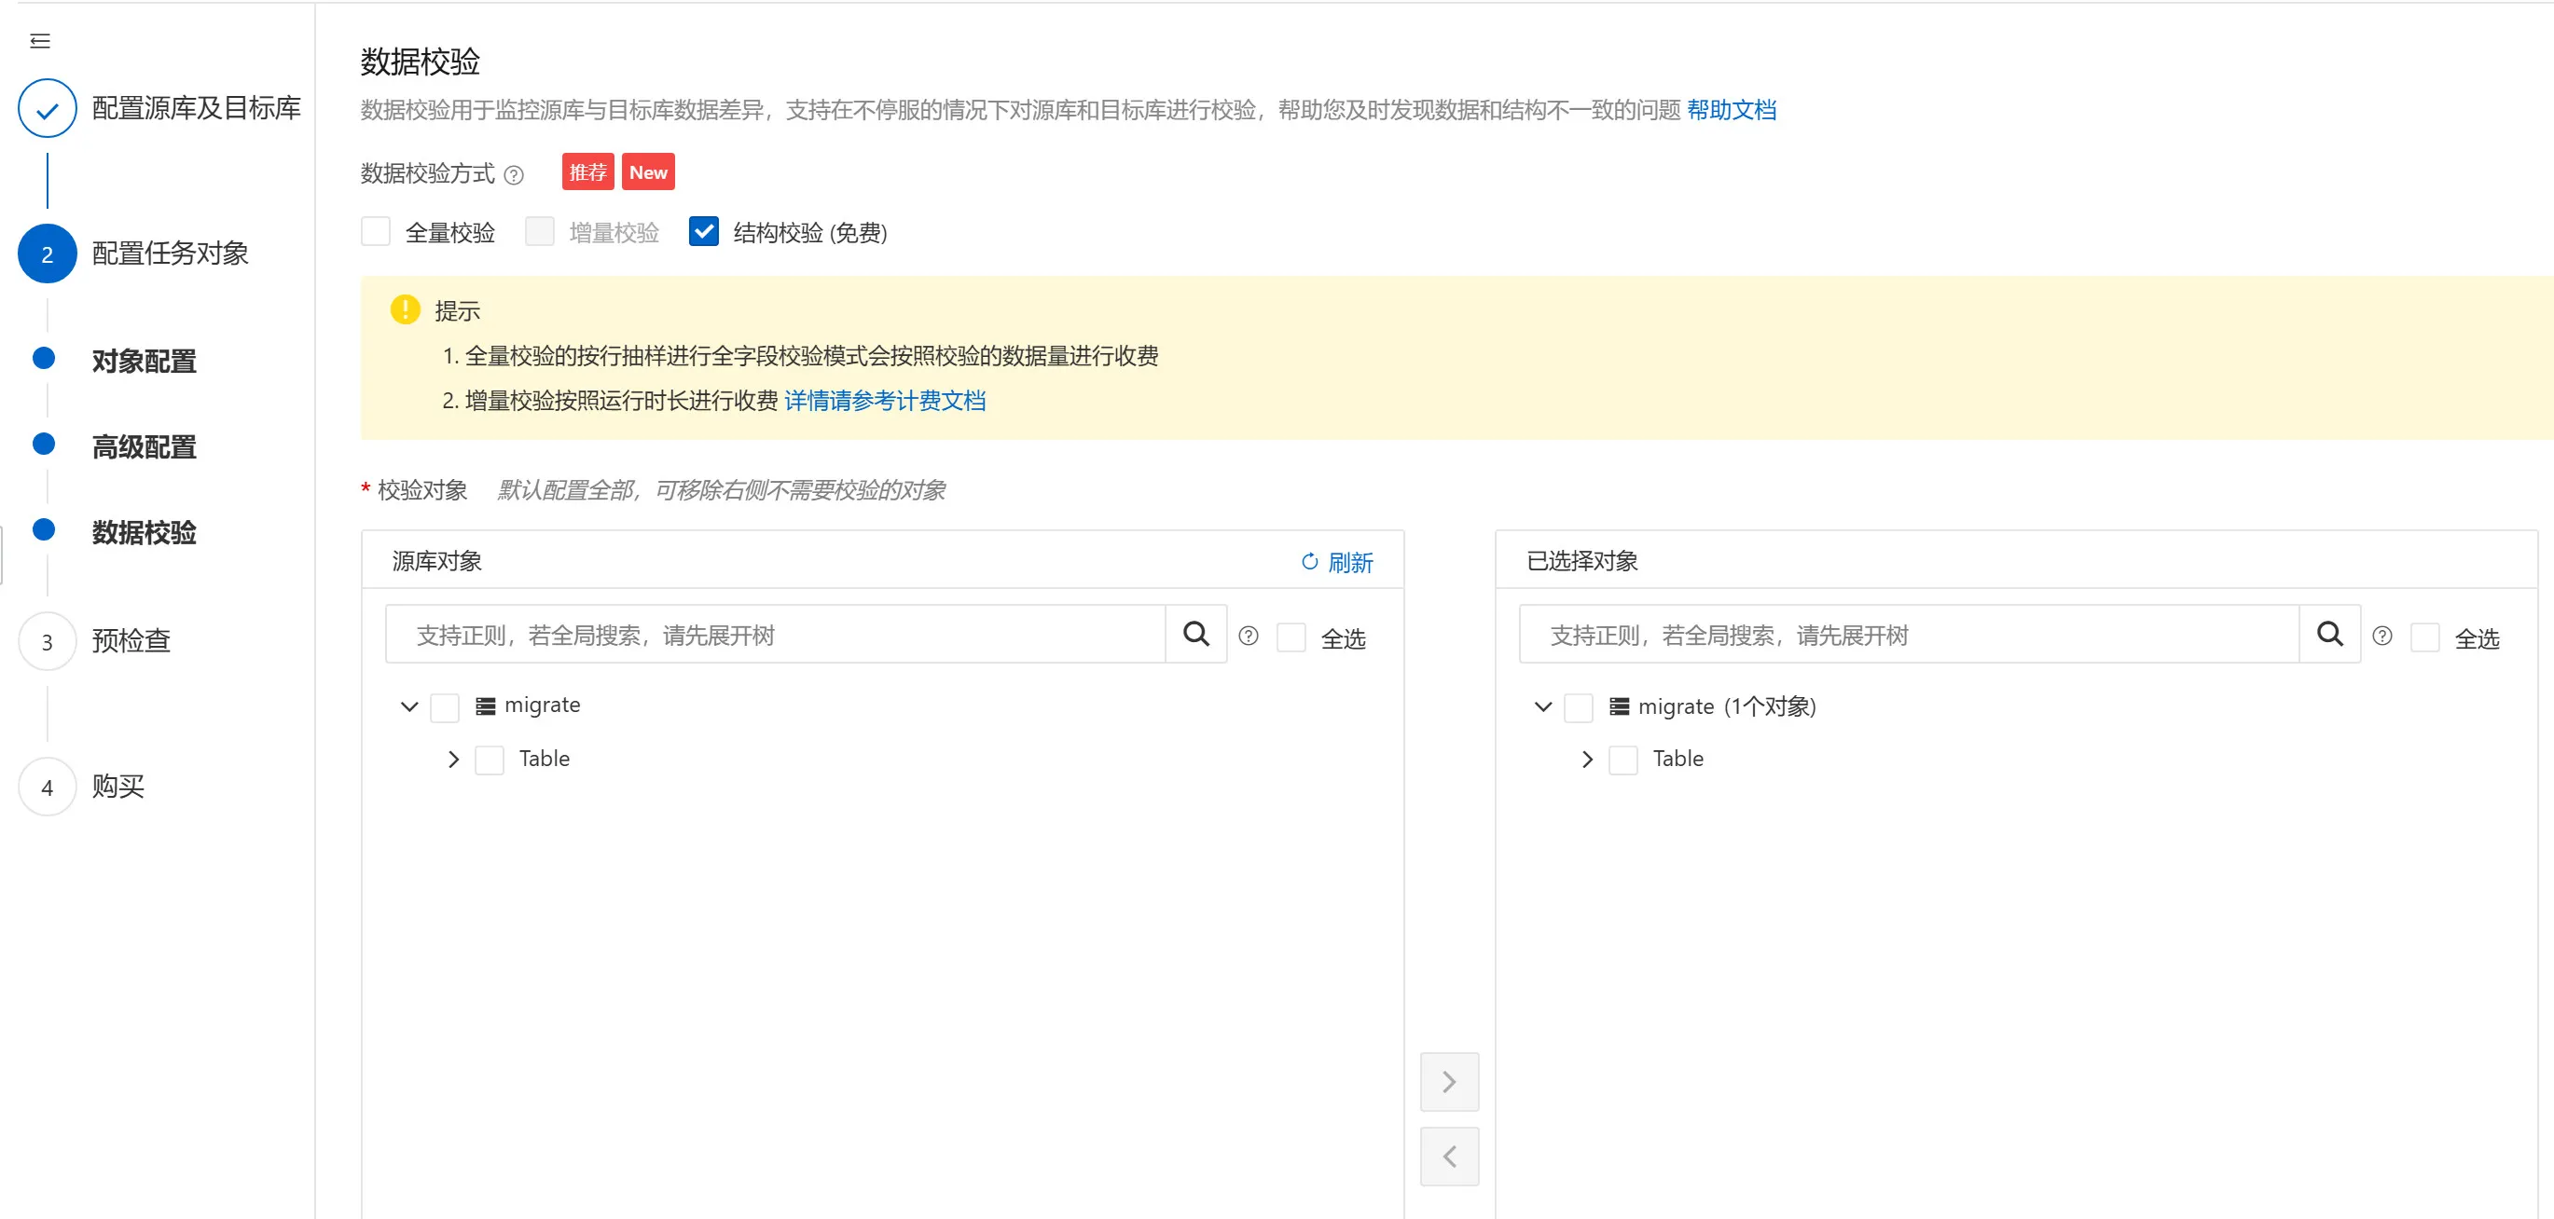Viewport: 2554px width, 1219px height.
Task: Open the 对象配置 sub-step
Action: tap(144, 362)
